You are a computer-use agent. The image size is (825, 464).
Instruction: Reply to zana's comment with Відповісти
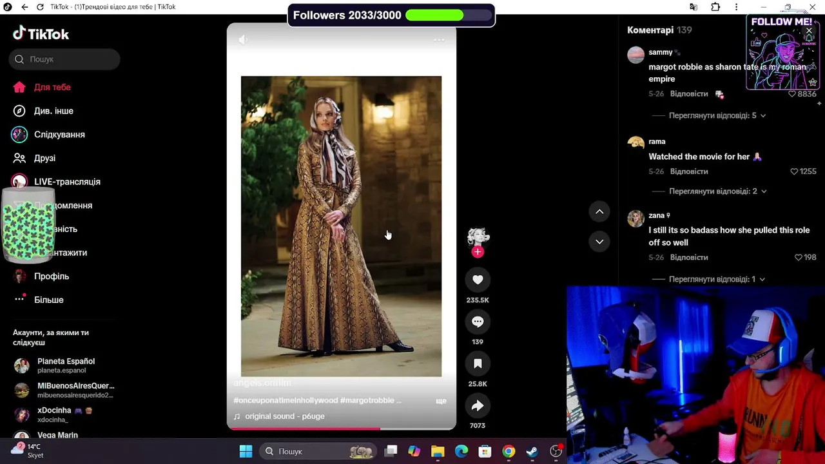pyautogui.click(x=689, y=257)
